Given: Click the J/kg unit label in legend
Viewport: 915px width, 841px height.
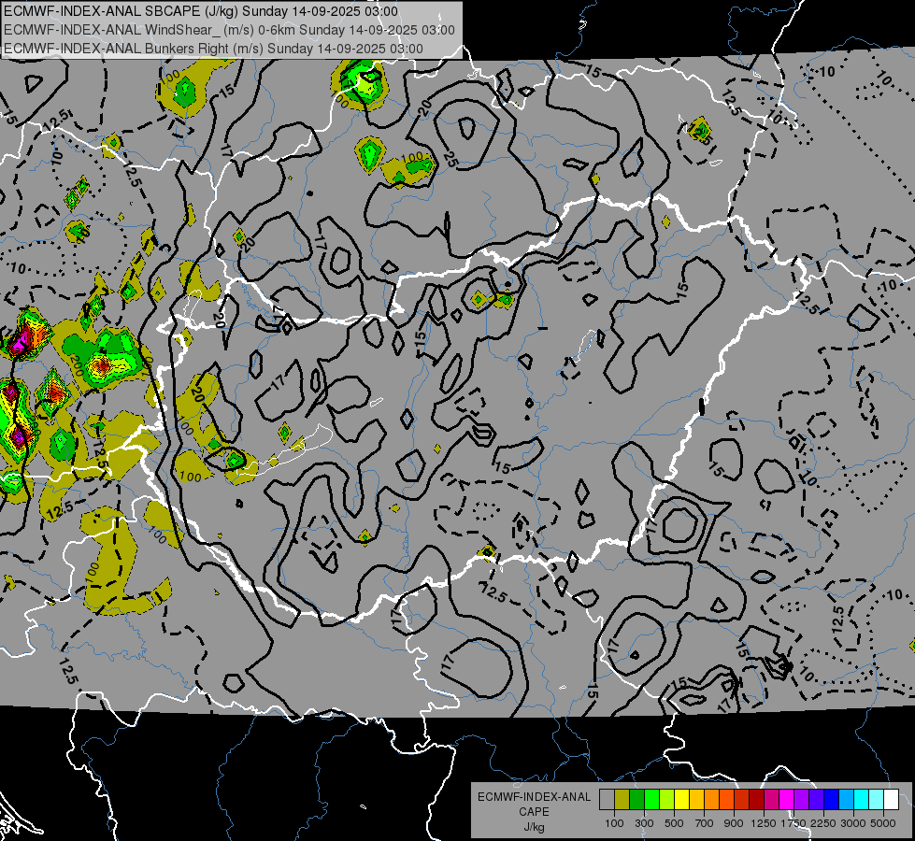Looking at the screenshot, I should [x=534, y=827].
